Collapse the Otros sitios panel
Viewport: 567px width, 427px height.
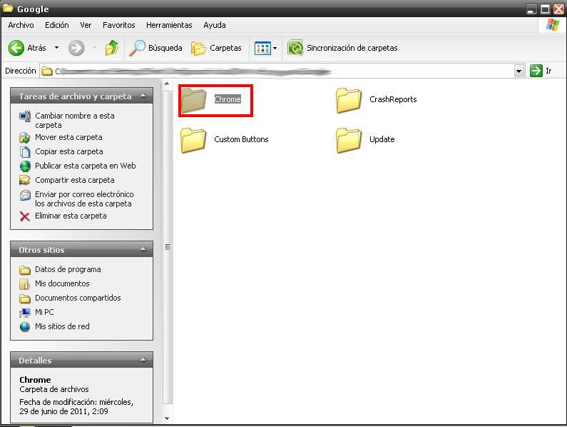point(143,249)
